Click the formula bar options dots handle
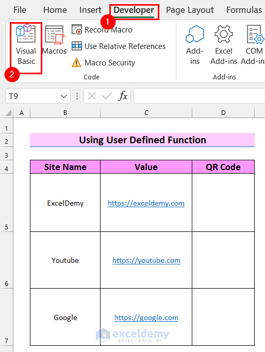Viewport: 265px width, 352px height. pyautogui.click(x=77, y=96)
